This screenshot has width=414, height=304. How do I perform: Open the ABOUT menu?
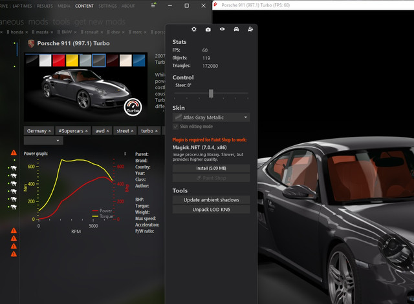coord(128,6)
